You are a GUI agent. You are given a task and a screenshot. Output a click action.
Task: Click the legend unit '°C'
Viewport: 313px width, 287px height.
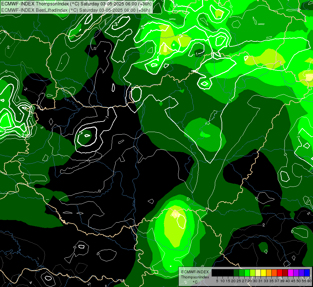coord(195,282)
